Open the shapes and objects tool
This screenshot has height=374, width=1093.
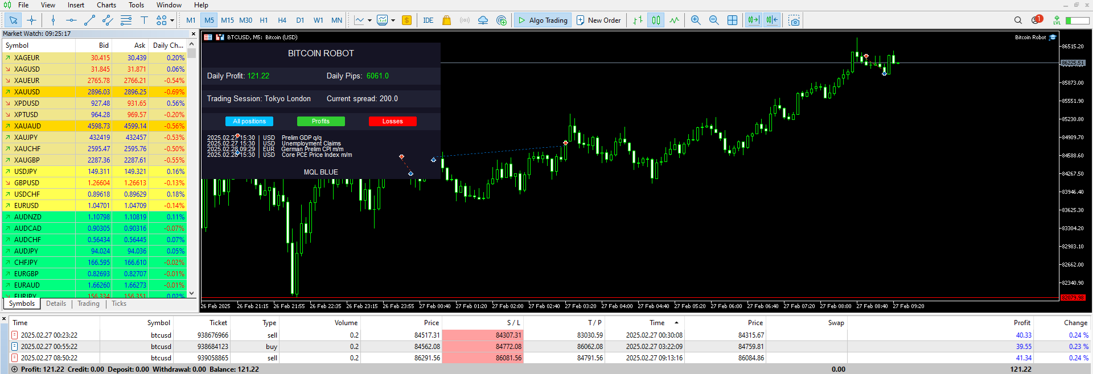click(x=162, y=20)
